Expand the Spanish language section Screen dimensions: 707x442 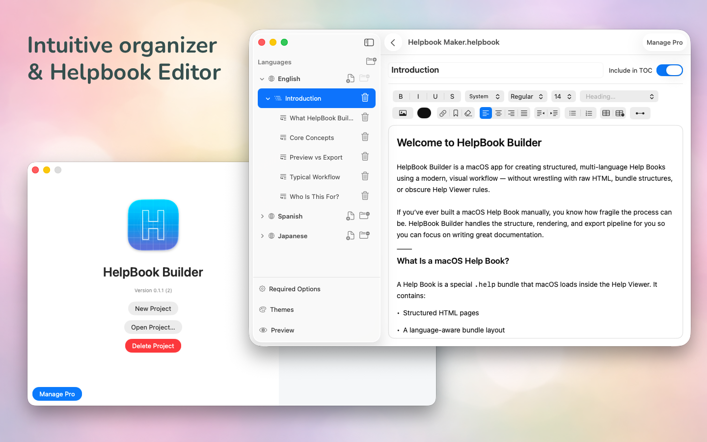pyautogui.click(x=262, y=216)
